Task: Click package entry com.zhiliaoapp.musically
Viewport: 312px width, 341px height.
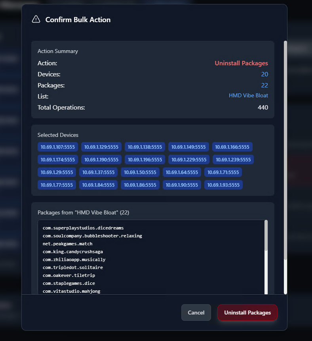Action: coord(74,260)
